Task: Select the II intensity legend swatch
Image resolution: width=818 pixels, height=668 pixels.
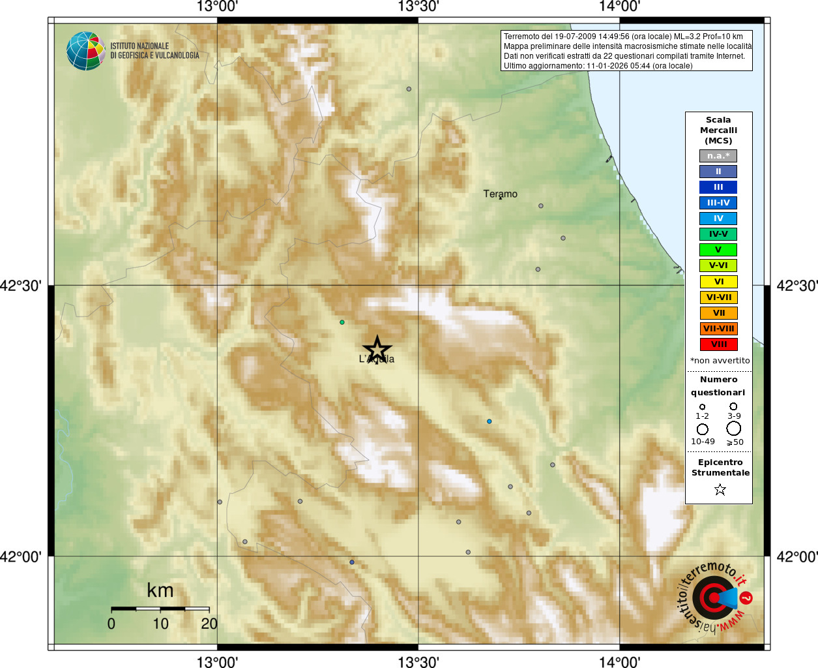Action: point(718,172)
